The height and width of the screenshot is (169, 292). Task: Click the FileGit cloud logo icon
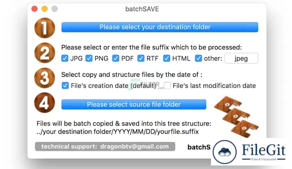click(225, 152)
